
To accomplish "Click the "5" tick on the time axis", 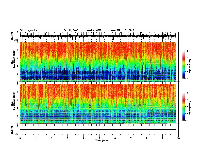I will pos(99,138).
